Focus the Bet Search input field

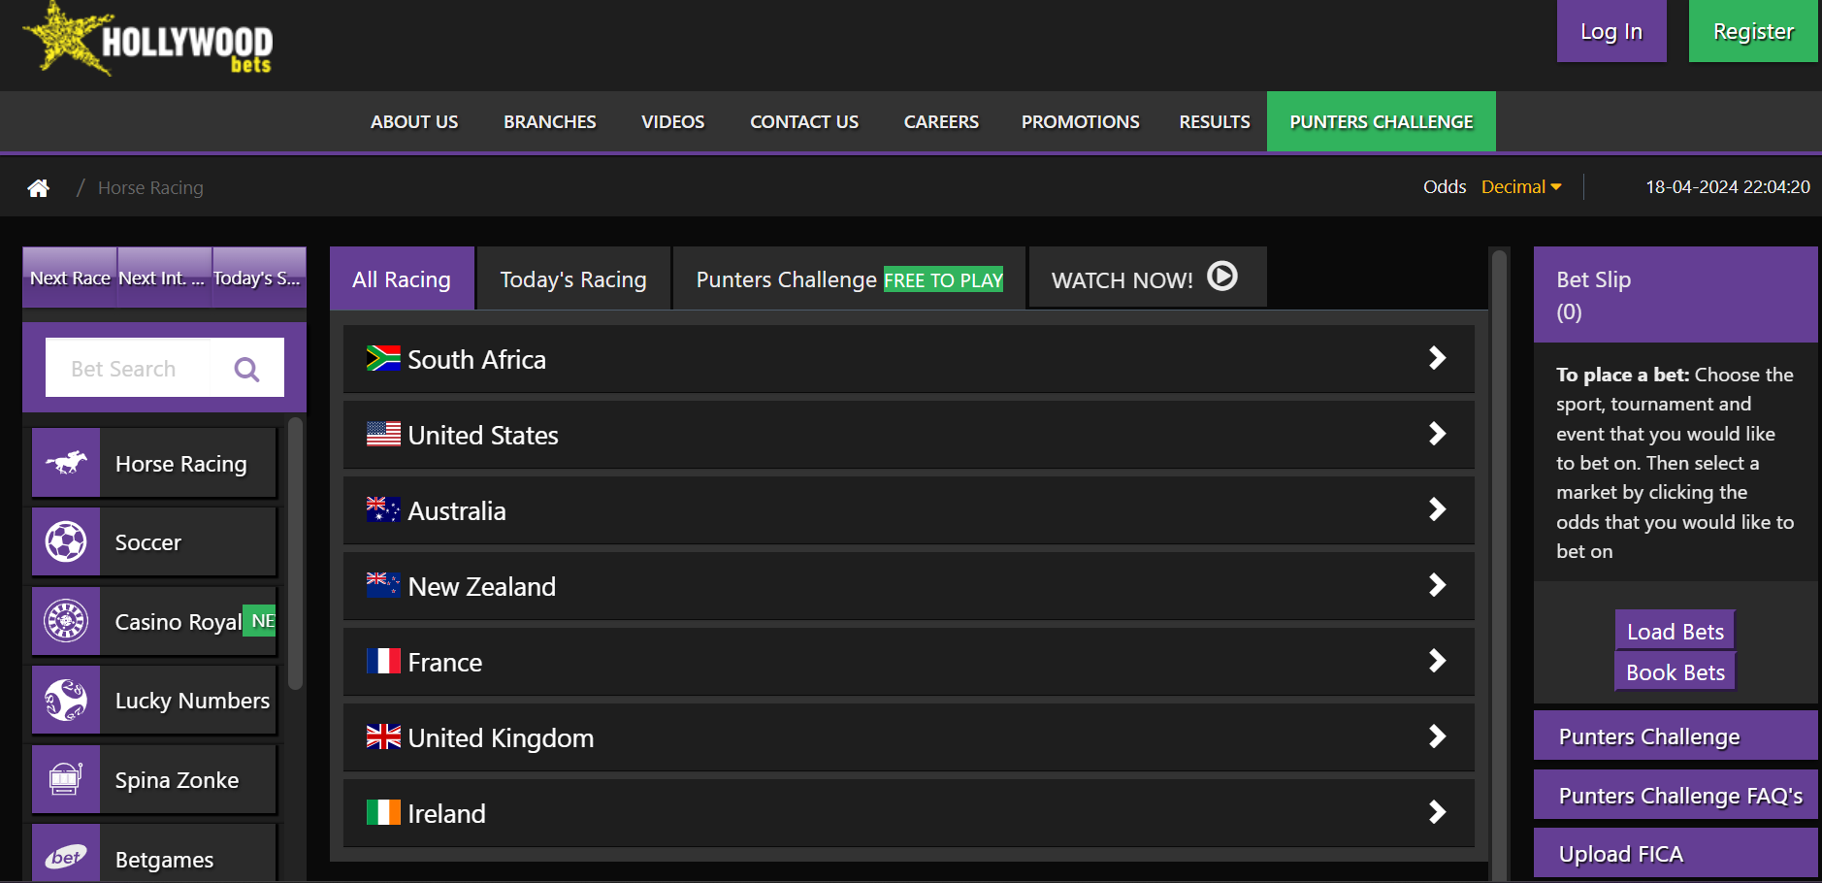tap(127, 369)
